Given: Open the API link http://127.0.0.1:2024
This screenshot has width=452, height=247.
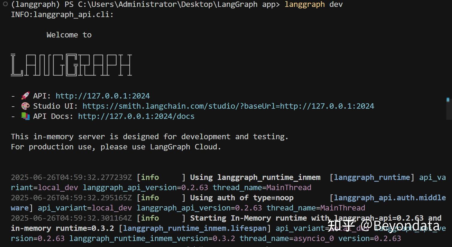Looking at the screenshot, I should [103, 96].
